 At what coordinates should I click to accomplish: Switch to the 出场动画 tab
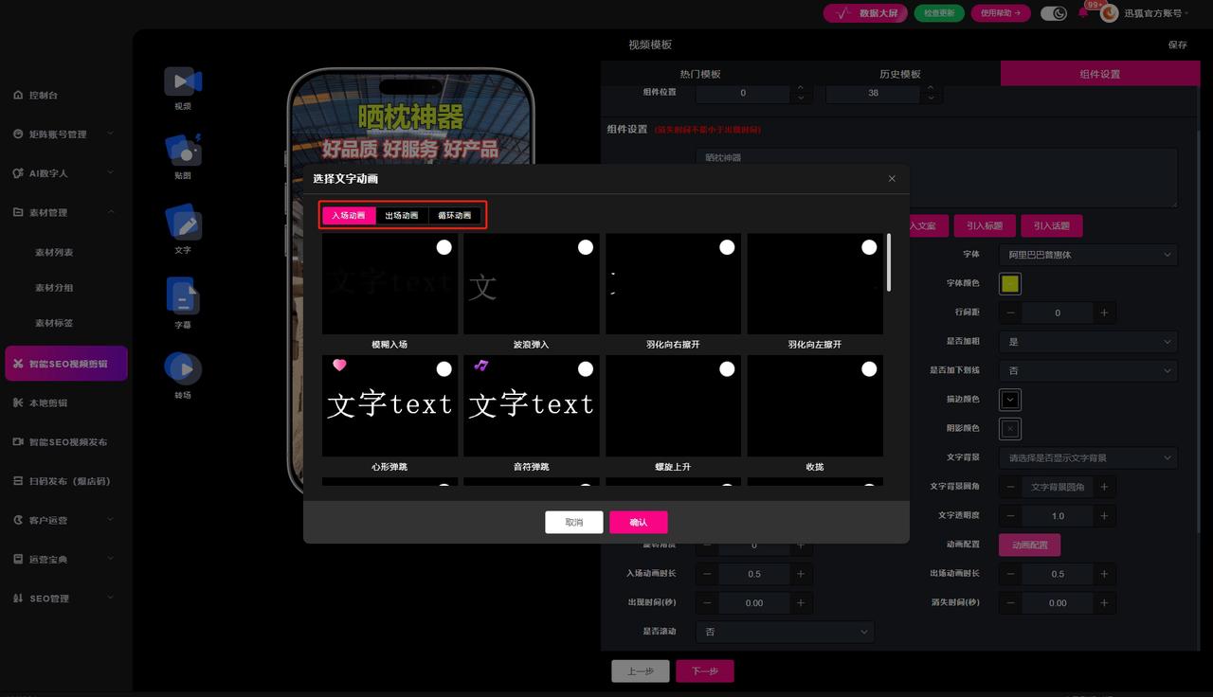pyautogui.click(x=402, y=216)
